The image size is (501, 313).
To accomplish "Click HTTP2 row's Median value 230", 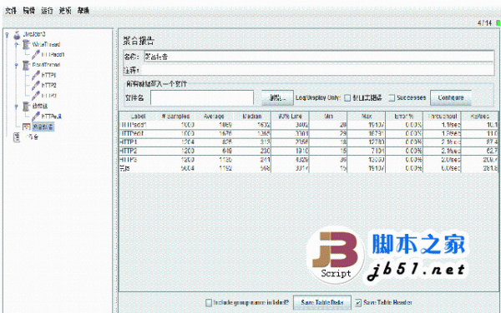I will coord(252,151).
